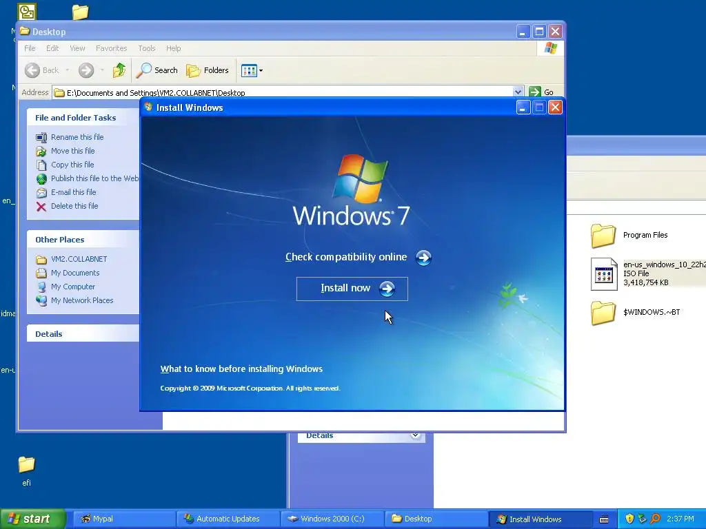Click the taskbar clock showing 2:37 PM
This screenshot has height=529, width=706.
(x=680, y=519)
